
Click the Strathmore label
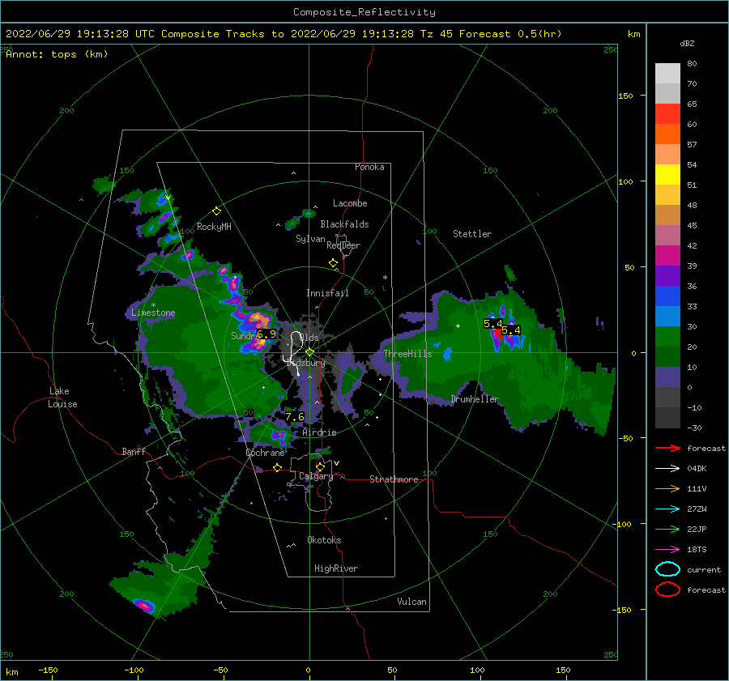click(394, 479)
